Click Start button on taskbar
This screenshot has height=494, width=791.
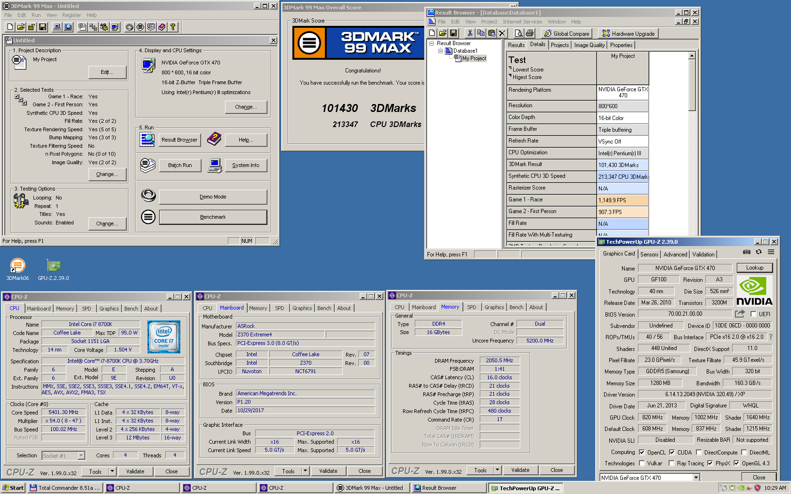point(13,488)
